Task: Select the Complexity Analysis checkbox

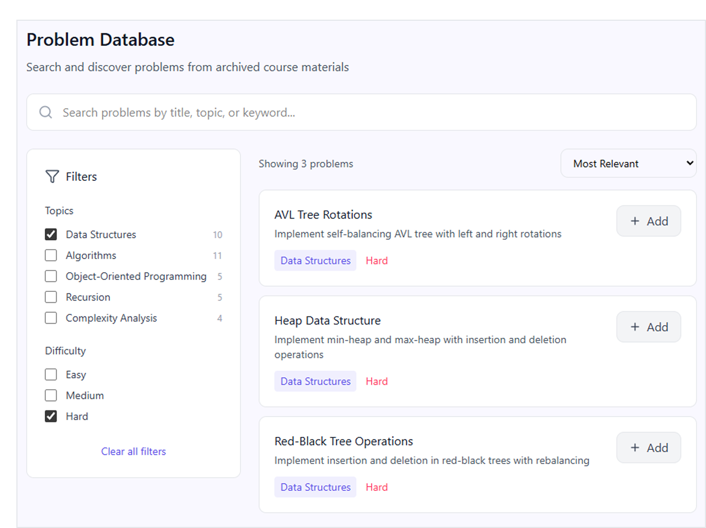Action: [x=51, y=318]
